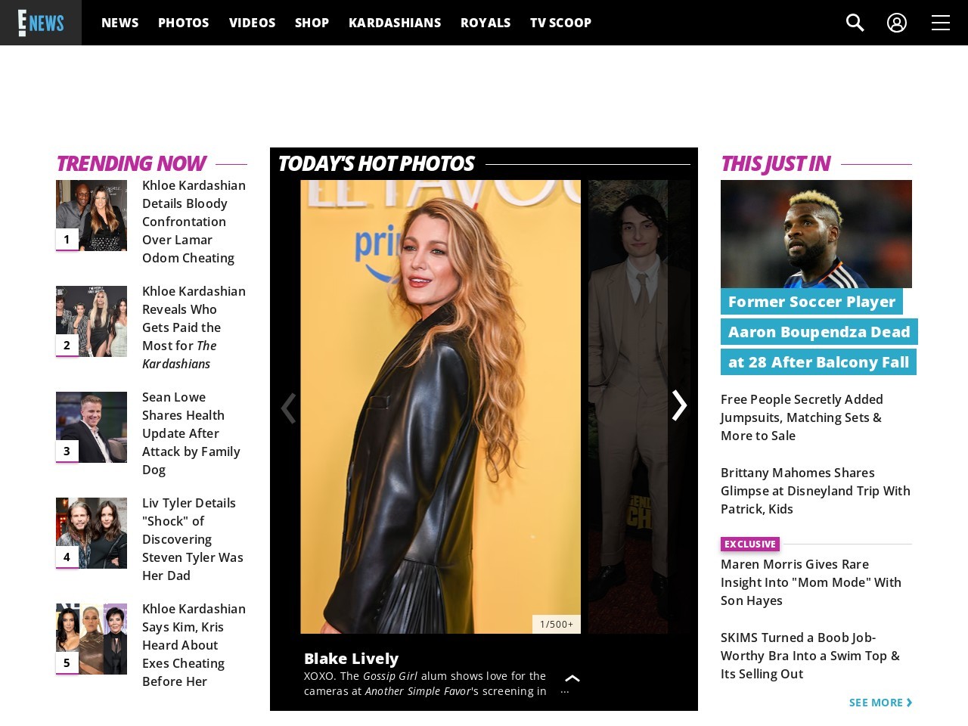968x726 pixels.
Task: Click trending thumbnail number 1
Action: tap(92, 216)
